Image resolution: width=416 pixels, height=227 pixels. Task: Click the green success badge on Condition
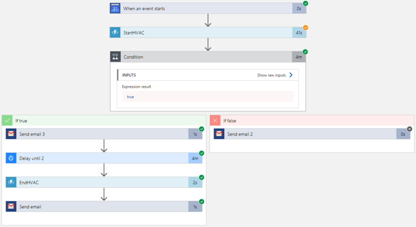[x=305, y=52]
